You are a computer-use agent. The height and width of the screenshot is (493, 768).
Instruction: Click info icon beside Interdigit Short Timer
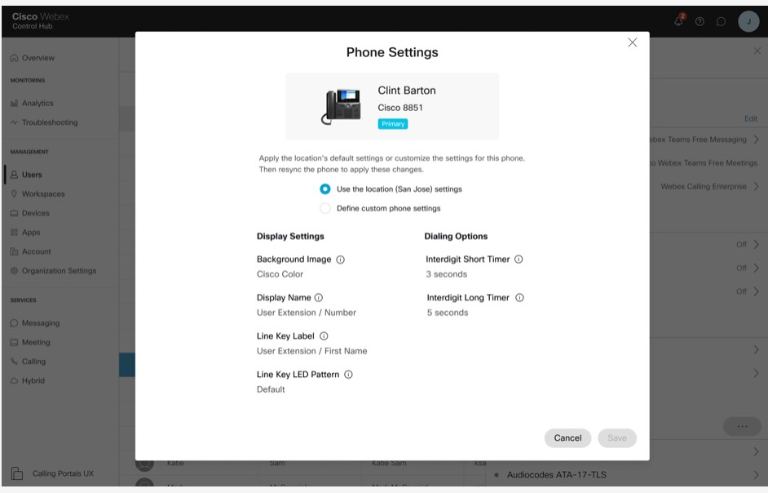click(519, 260)
